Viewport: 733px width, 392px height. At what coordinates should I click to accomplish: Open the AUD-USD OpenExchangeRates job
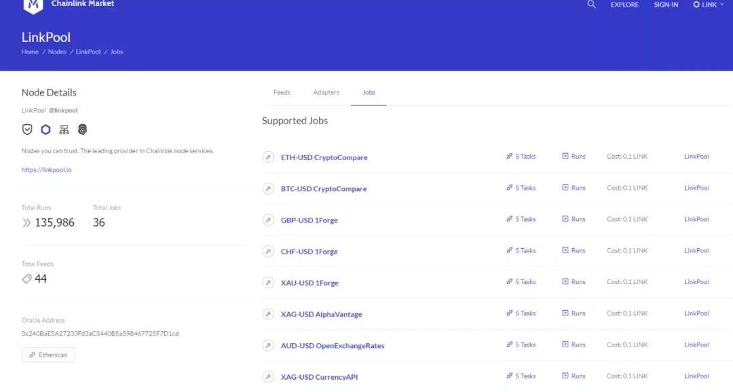tap(333, 346)
